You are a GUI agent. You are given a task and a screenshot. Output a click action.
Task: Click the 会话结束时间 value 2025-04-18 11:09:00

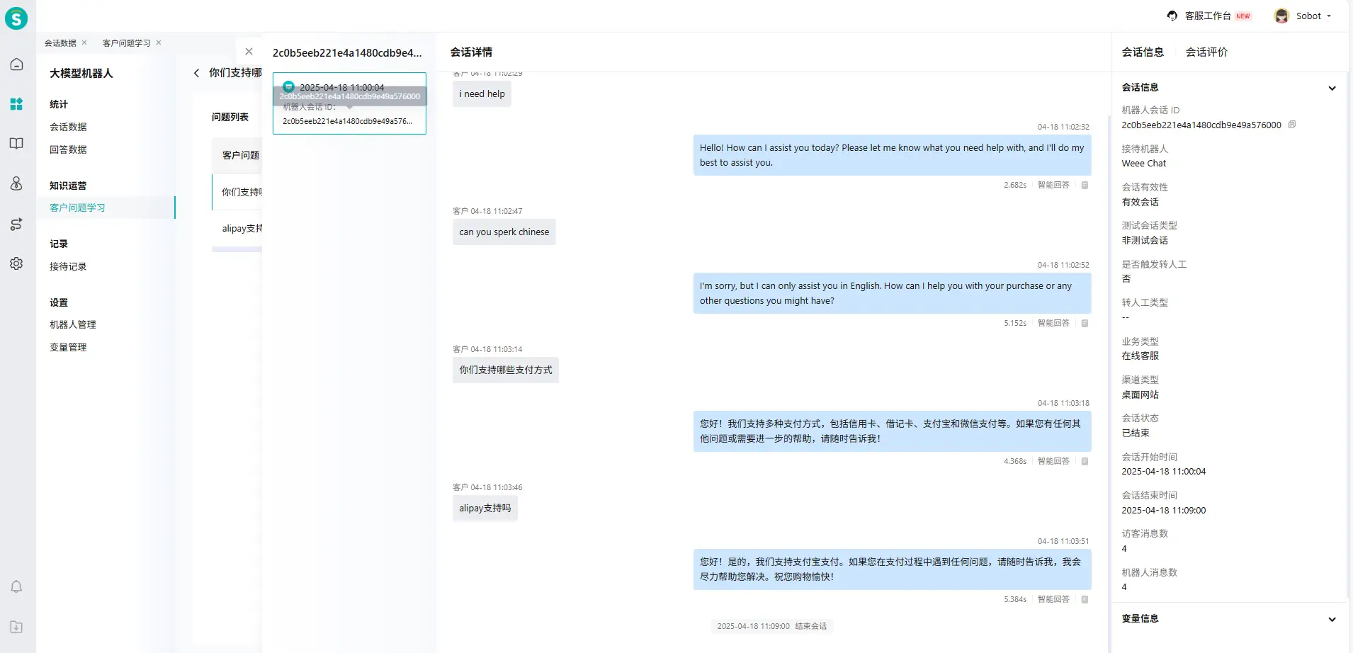click(1163, 511)
